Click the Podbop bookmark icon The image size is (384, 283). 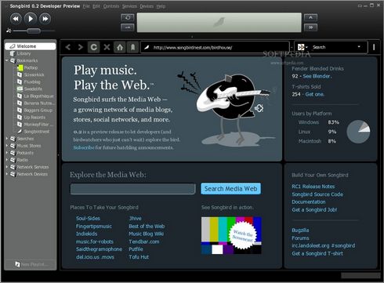20,67
